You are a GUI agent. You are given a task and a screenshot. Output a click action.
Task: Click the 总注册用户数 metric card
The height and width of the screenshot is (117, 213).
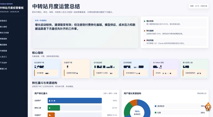(x=46, y=69)
